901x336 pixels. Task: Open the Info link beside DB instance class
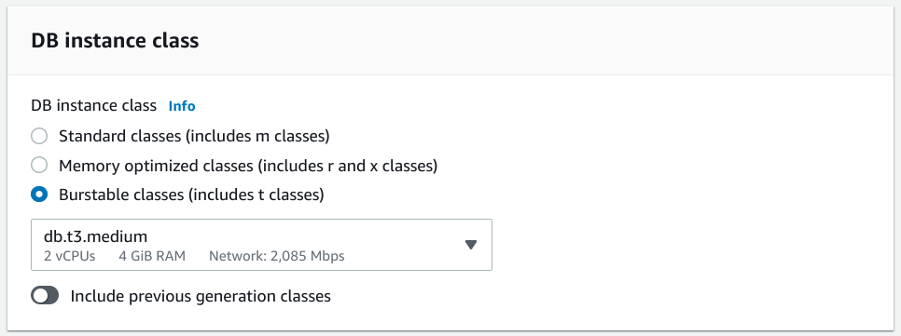click(x=182, y=106)
